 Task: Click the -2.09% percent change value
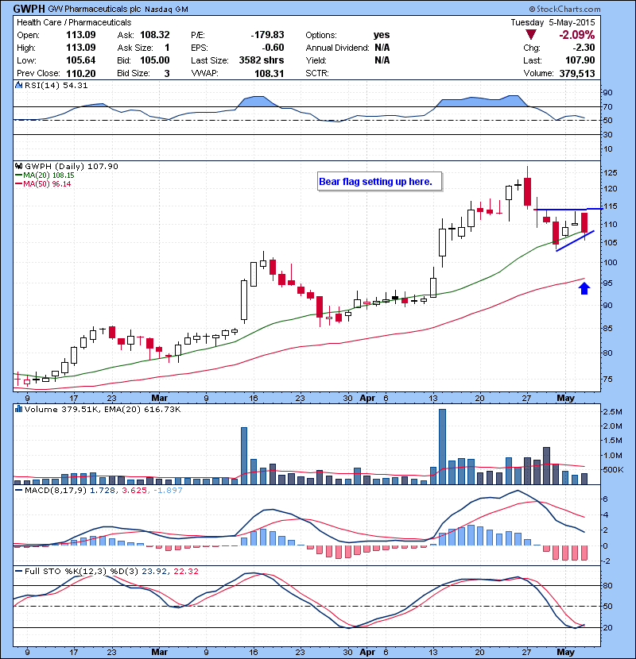(576, 35)
